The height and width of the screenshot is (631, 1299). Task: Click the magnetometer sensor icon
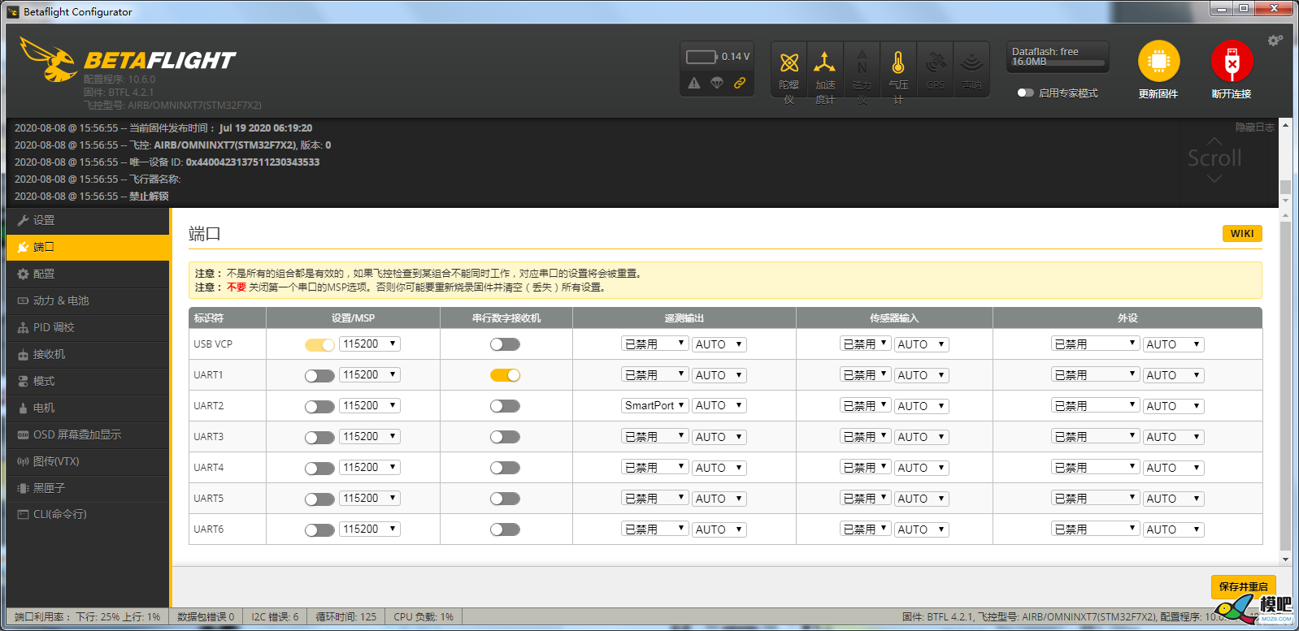click(862, 63)
